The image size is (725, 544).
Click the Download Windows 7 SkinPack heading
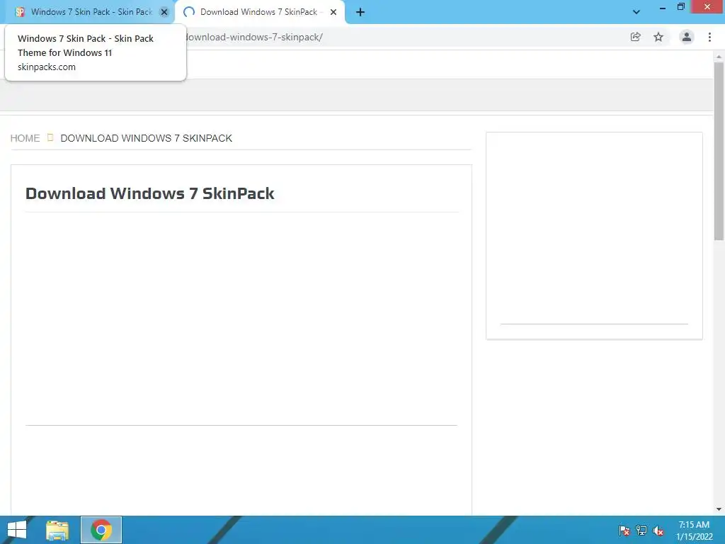tap(150, 193)
